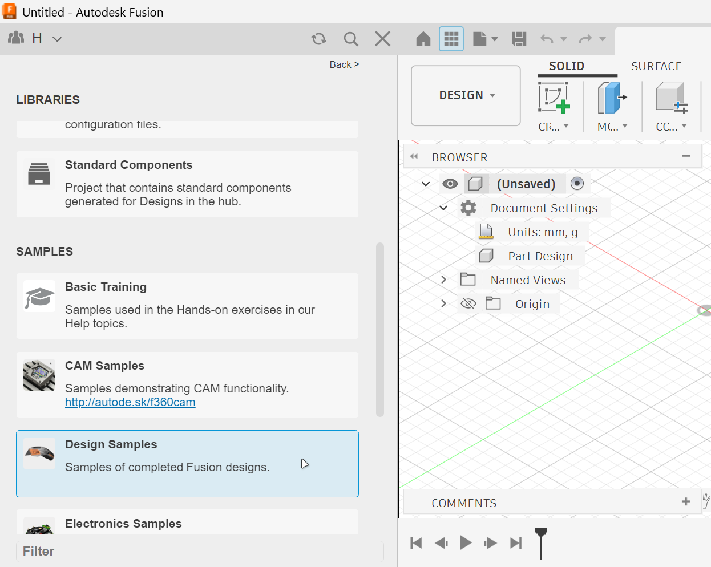Image resolution: width=711 pixels, height=567 pixels.
Task: Click the Document Settings gear icon
Action: [x=468, y=208]
